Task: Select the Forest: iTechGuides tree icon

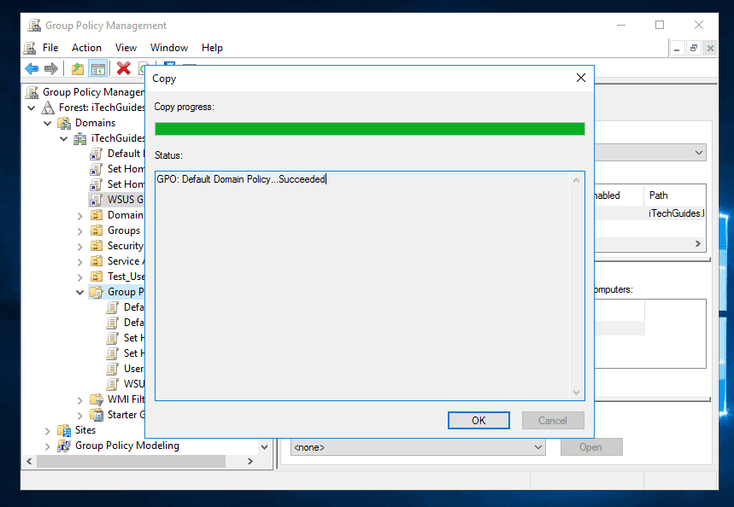Action: 48,108
